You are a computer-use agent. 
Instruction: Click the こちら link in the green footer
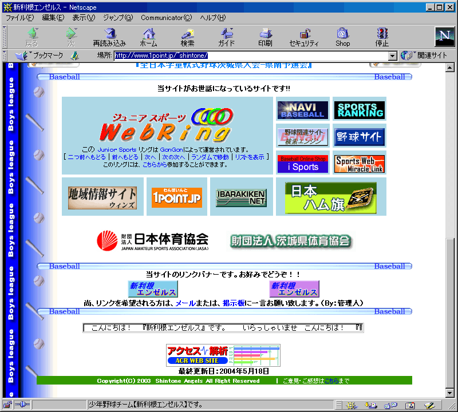(x=331, y=381)
